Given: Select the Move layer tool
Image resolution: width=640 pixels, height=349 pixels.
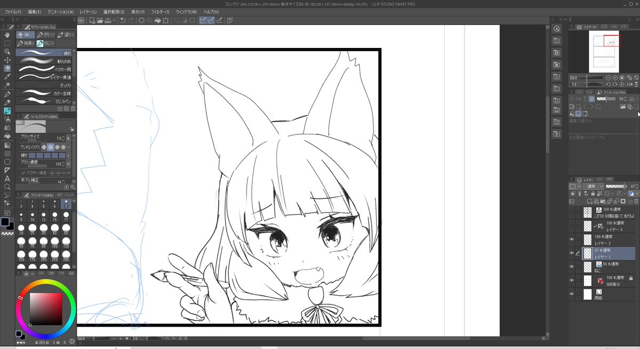Looking at the screenshot, I should click(x=7, y=60).
